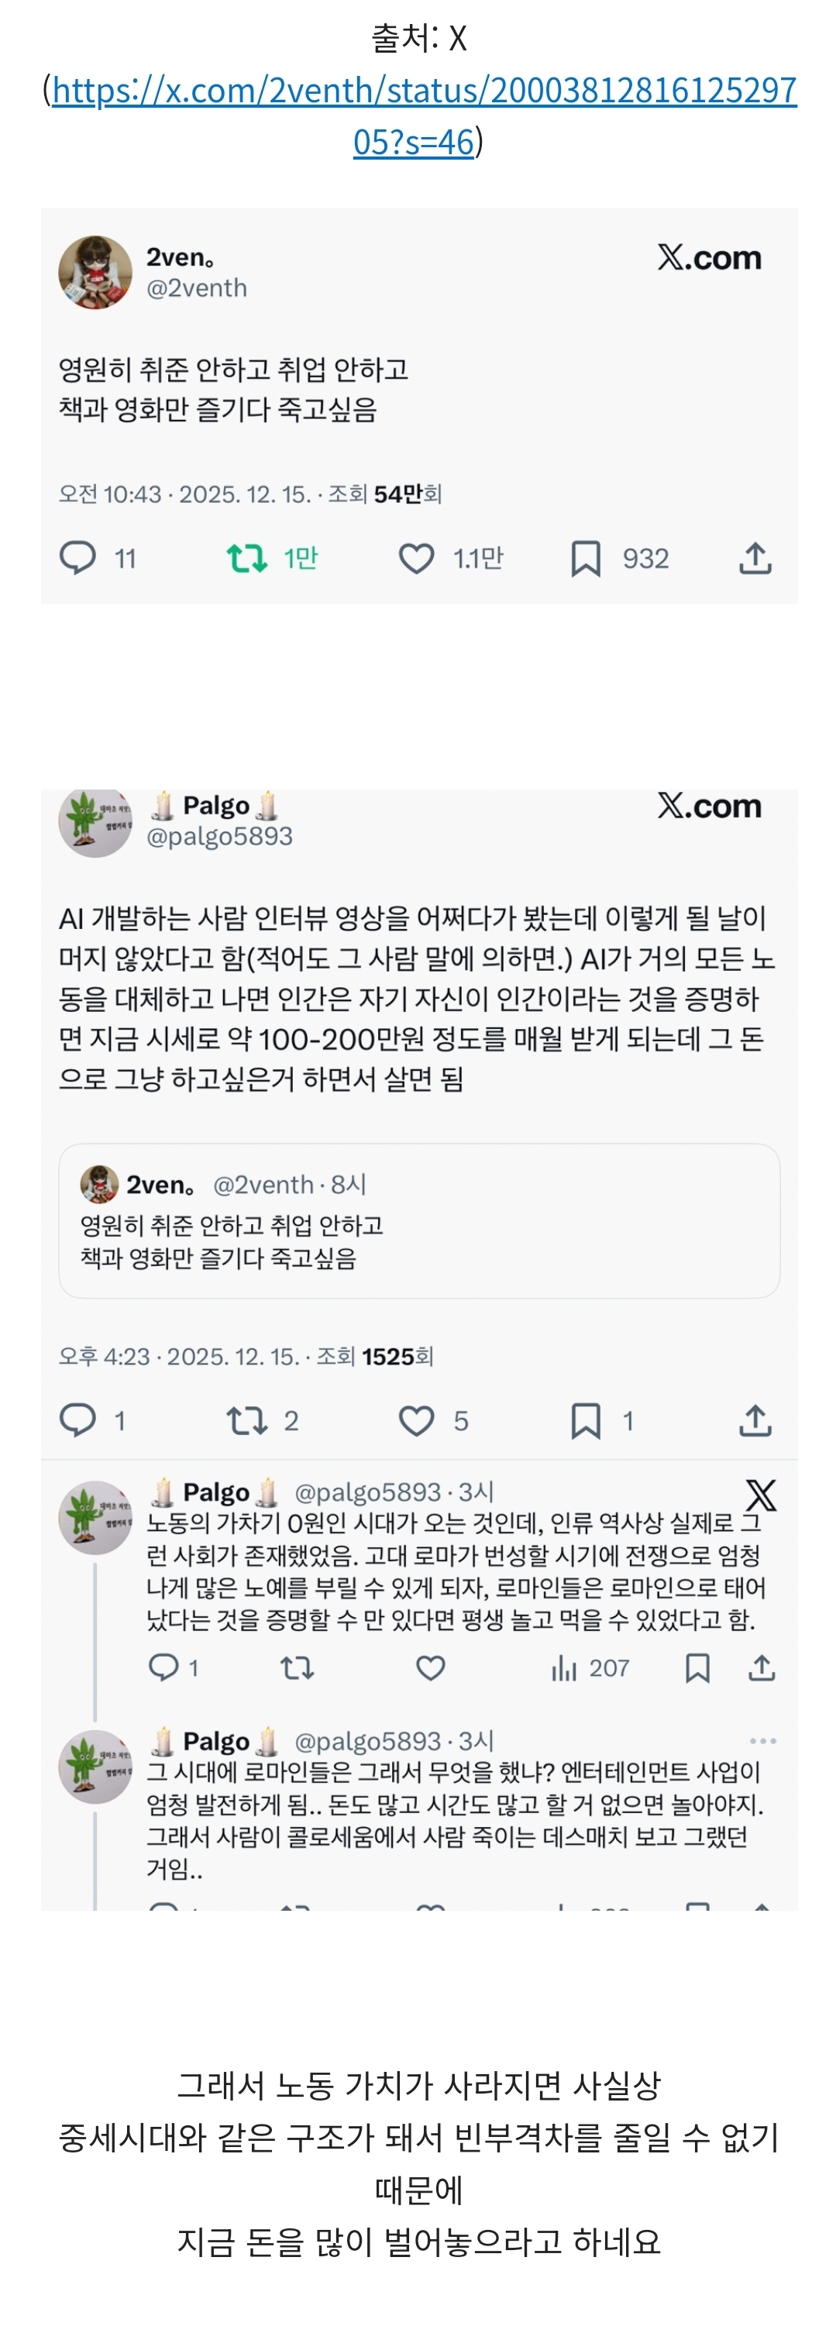The image size is (836, 2326).
Task: Open Palgo's profile avatar on main tweet
Action: coord(96,820)
